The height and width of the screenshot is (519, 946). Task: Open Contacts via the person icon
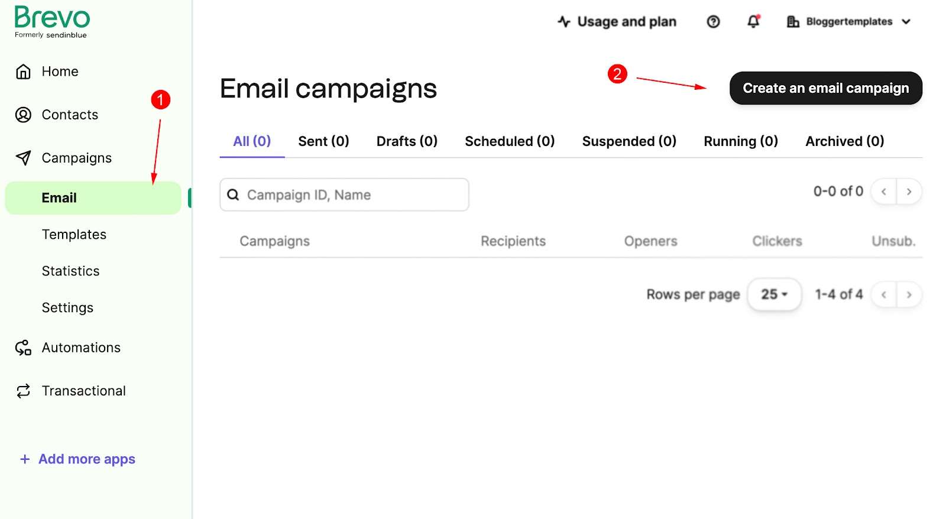point(23,115)
